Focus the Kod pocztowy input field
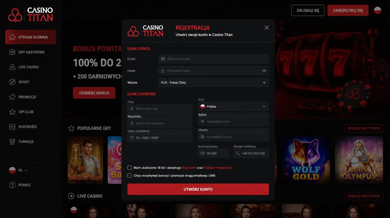This screenshot has height=218, width=390. (213, 153)
